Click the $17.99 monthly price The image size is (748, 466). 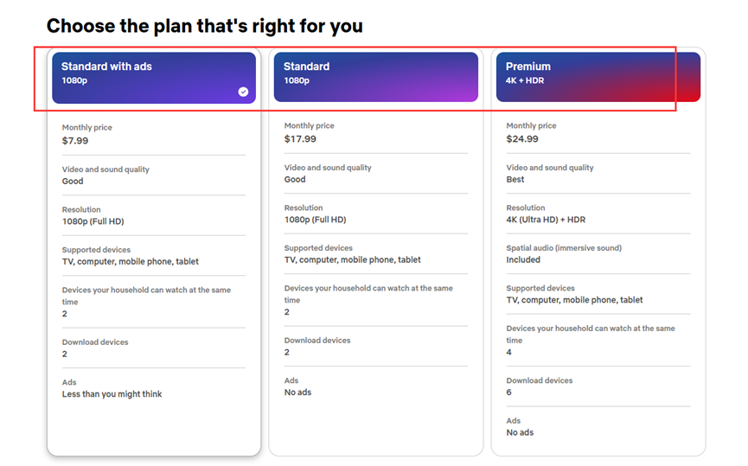pos(300,138)
